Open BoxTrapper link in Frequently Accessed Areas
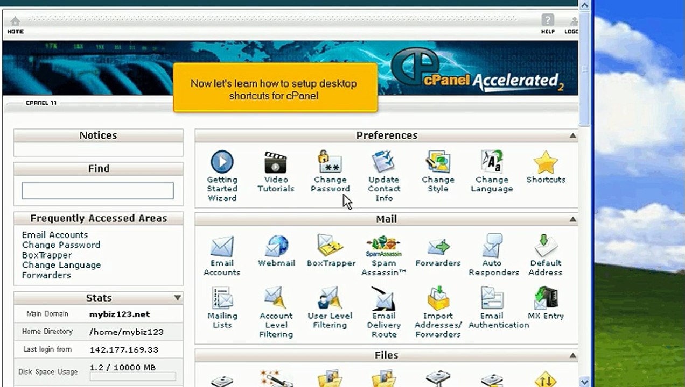This screenshot has height=387, width=685. click(x=47, y=255)
